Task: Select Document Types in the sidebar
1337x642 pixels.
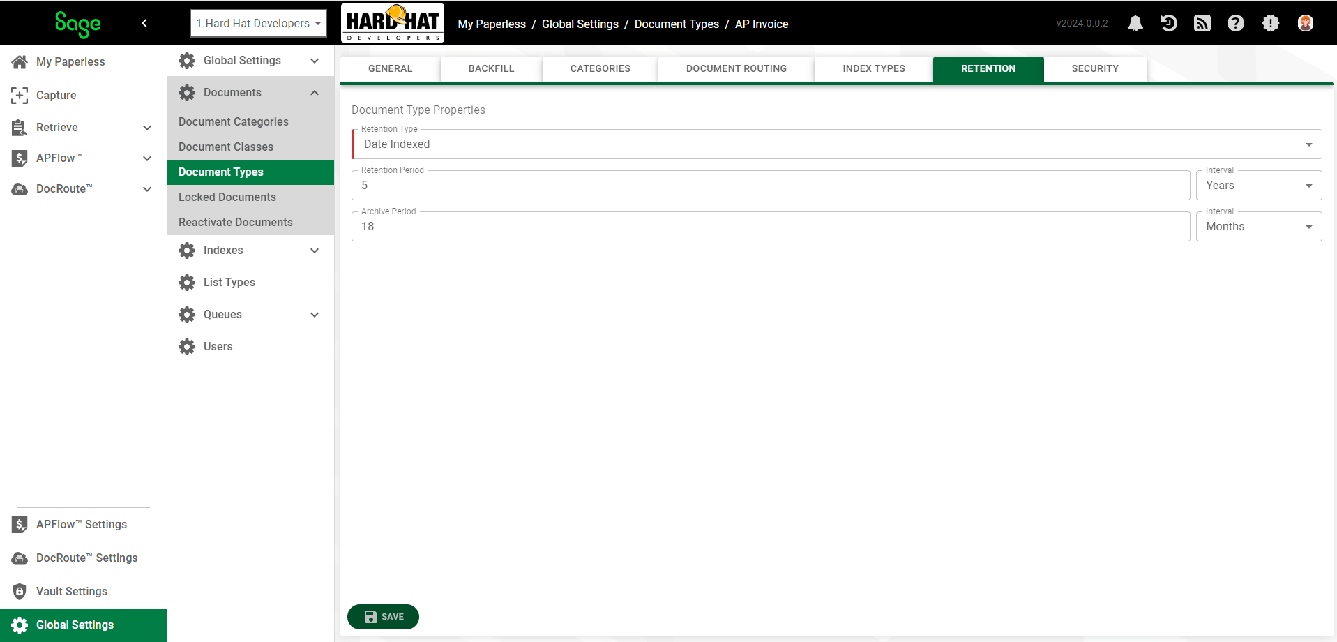Action: (250, 172)
